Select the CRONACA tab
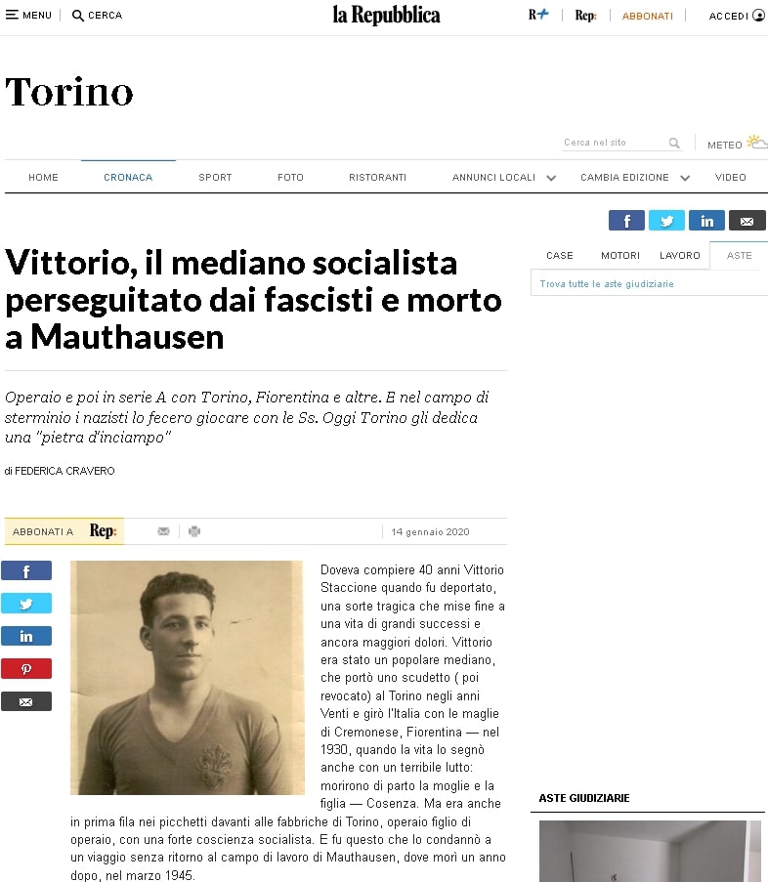 [128, 177]
